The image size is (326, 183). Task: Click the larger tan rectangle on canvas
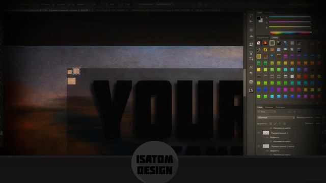pos(71,81)
